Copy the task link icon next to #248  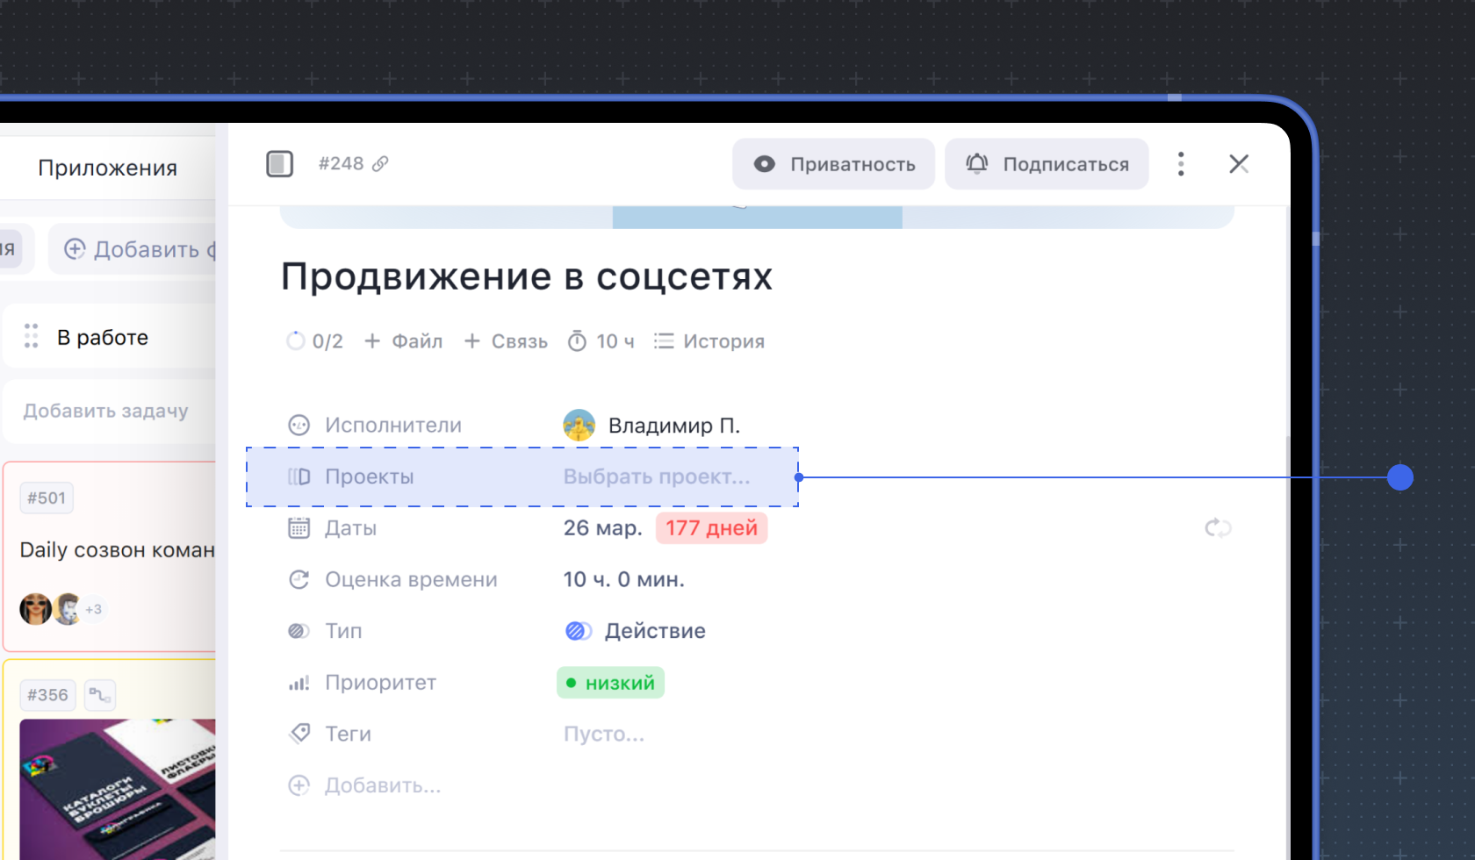pos(380,164)
